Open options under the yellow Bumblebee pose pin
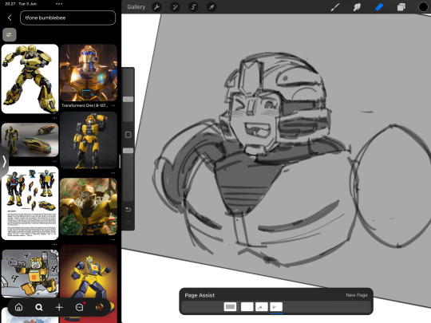The image size is (431, 323). click(x=55, y=118)
